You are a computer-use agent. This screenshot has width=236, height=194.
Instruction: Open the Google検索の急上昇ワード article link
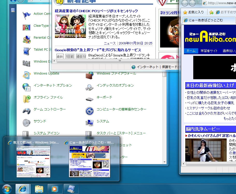click(98, 50)
